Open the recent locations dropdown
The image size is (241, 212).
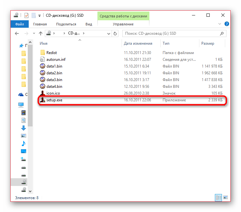pos(34,33)
